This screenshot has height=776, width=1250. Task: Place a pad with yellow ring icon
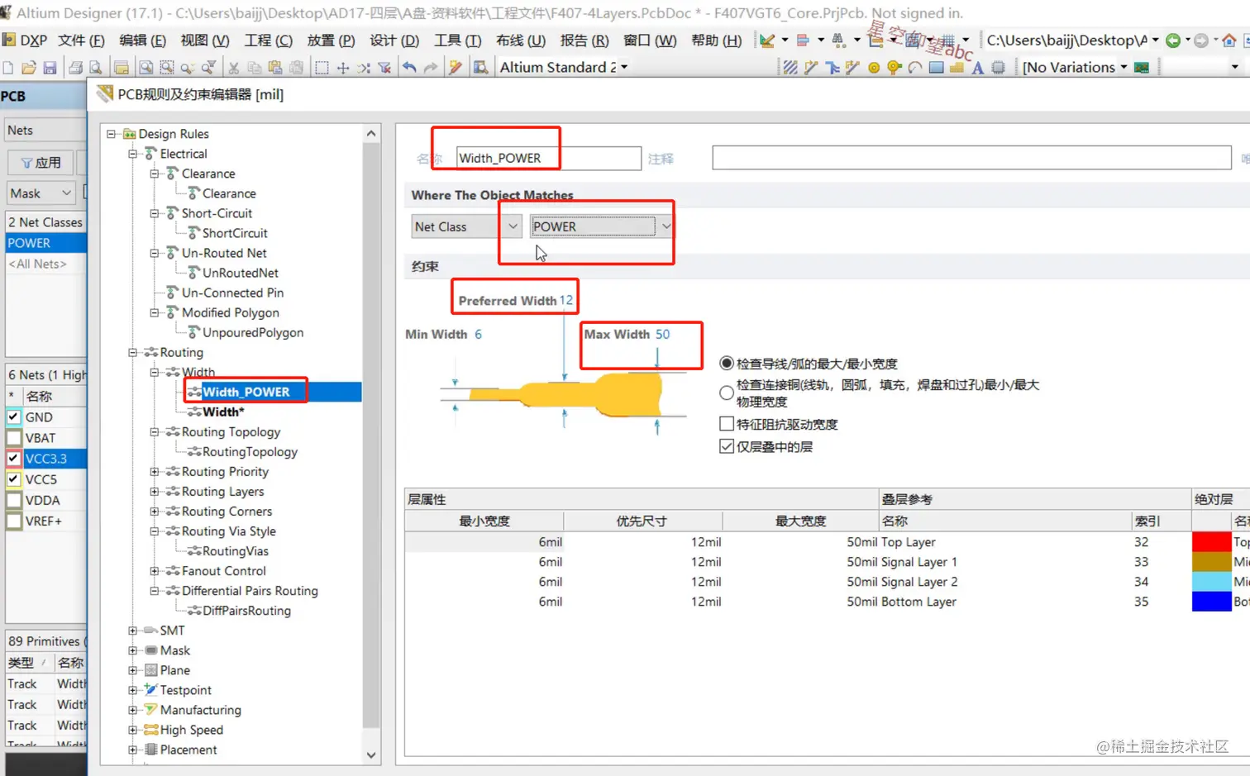pyautogui.click(x=874, y=68)
